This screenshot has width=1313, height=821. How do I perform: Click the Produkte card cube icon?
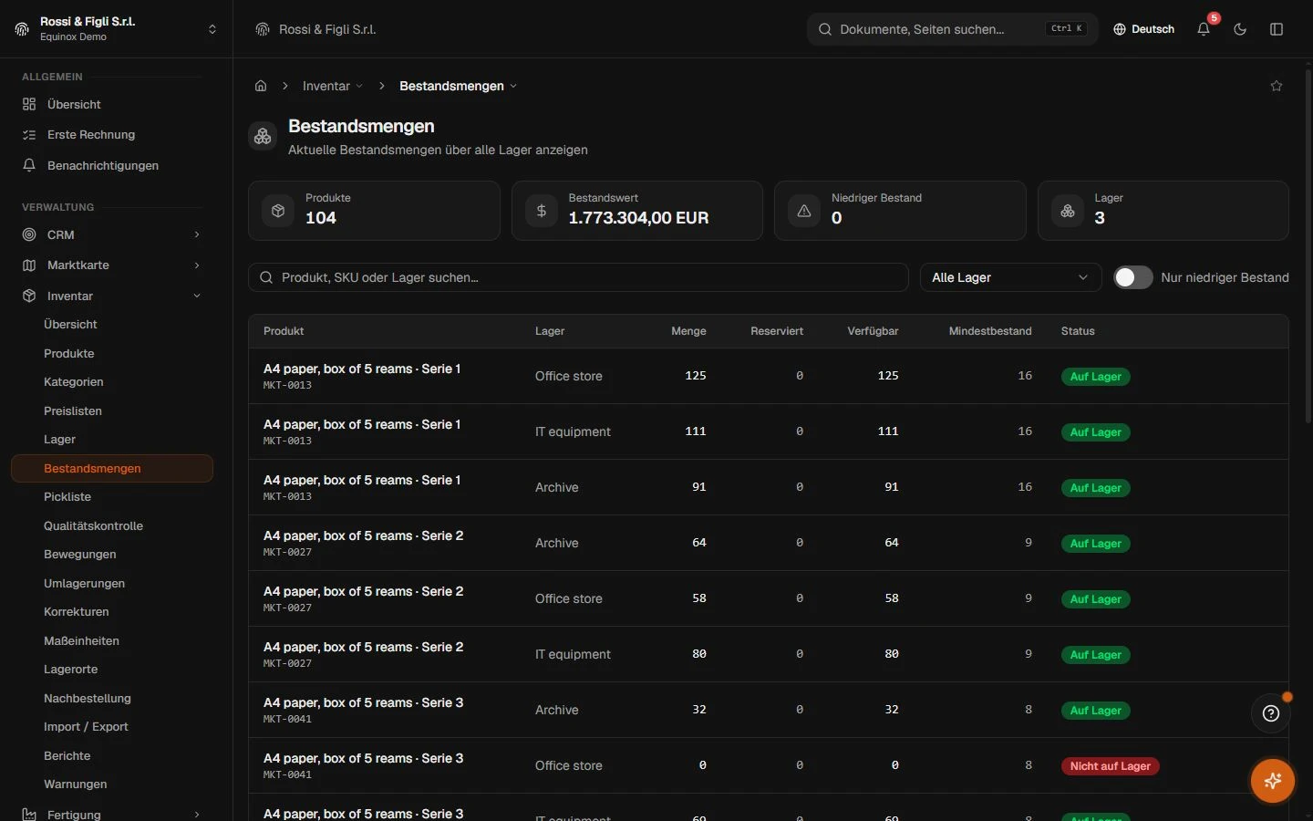point(278,211)
